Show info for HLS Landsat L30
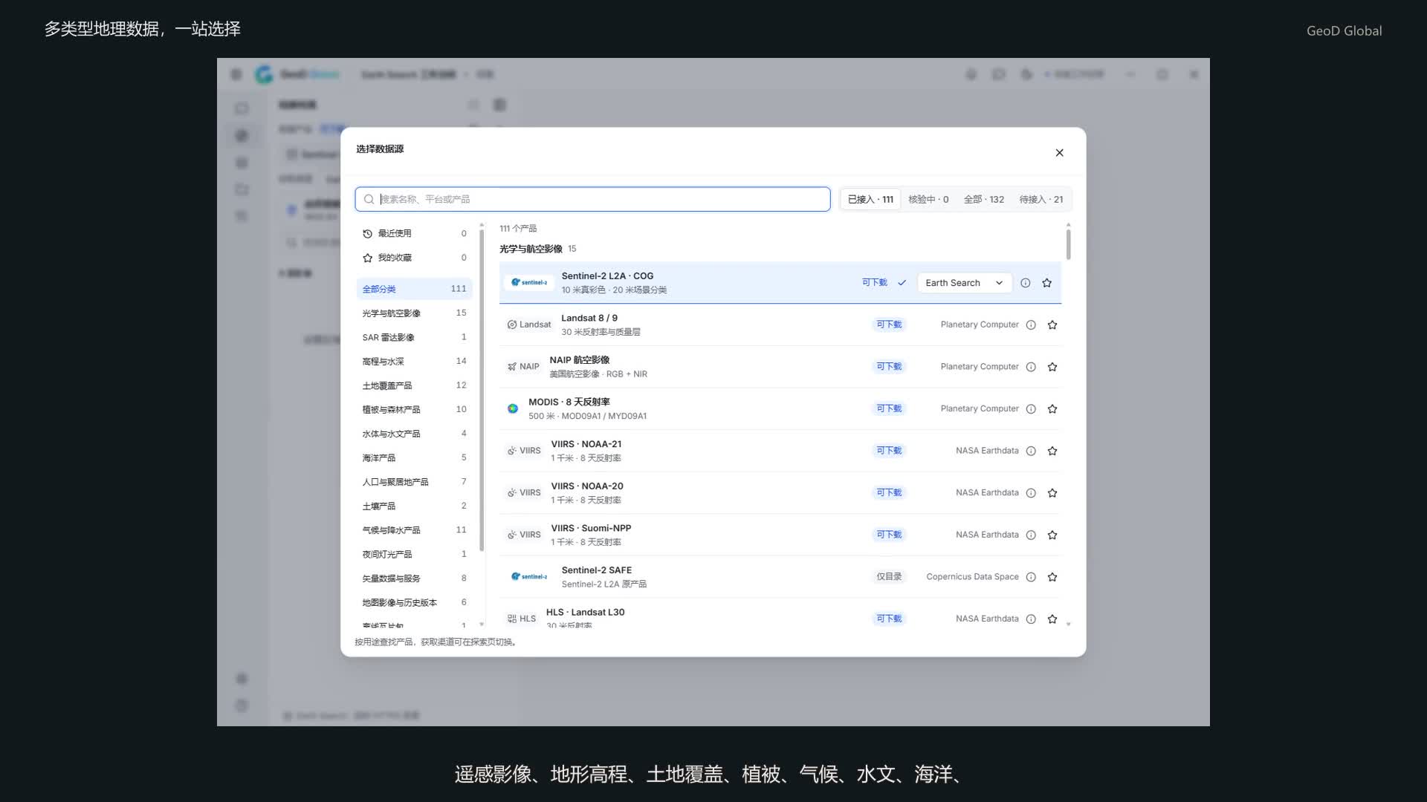The width and height of the screenshot is (1427, 802). 1031,619
